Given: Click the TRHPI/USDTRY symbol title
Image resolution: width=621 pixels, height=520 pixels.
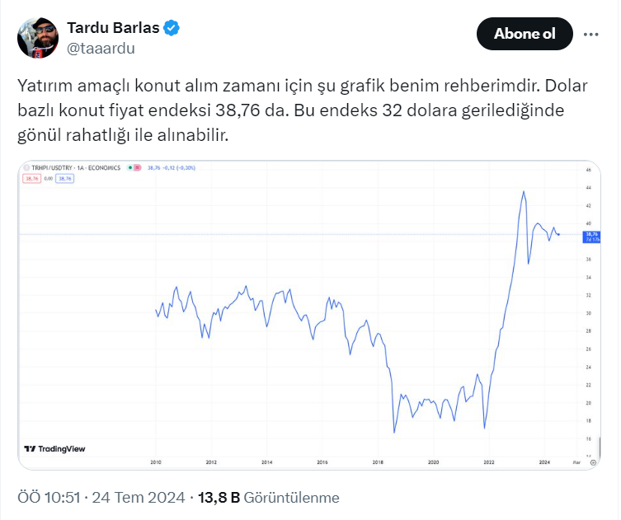Looking at the screenshot, I should (x=73, y=168).
